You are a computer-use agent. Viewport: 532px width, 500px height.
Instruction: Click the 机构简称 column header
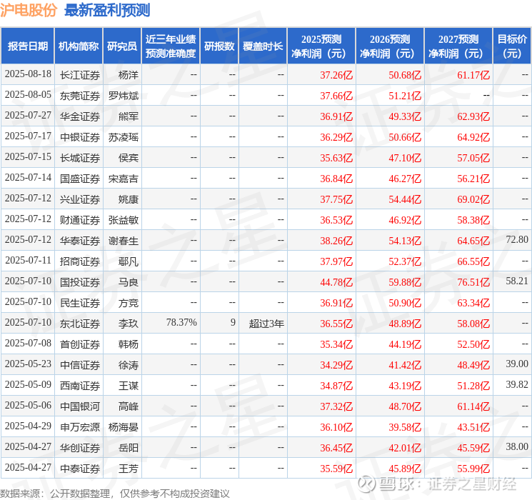point(79,46)
